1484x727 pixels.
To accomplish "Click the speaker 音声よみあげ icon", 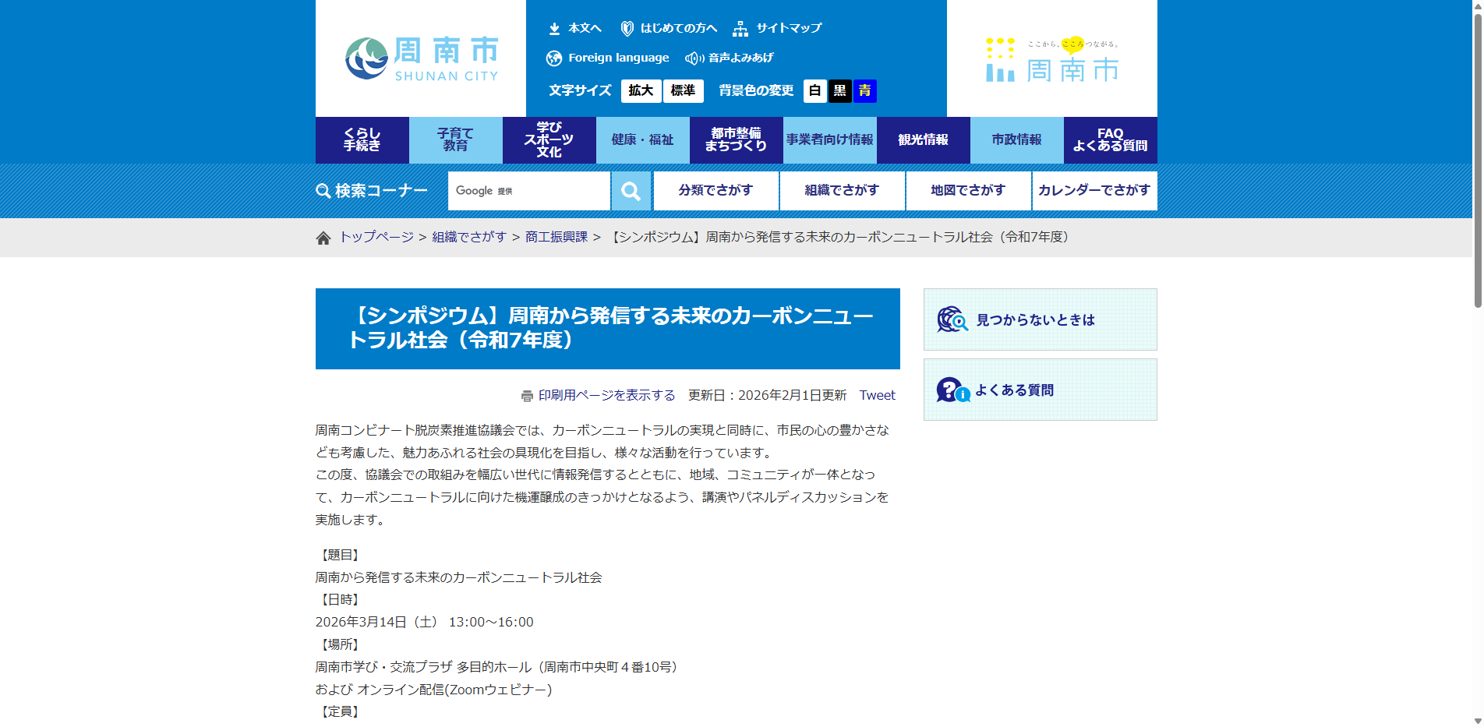I will click(x=693, y=58).
